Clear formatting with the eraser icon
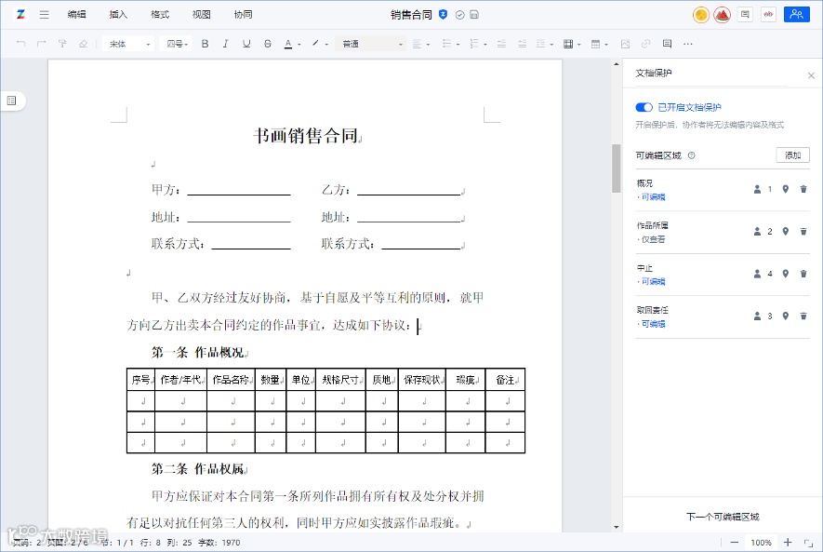This screenshot has width=823, height=552. pyautogui.click(x=83, y=44)
